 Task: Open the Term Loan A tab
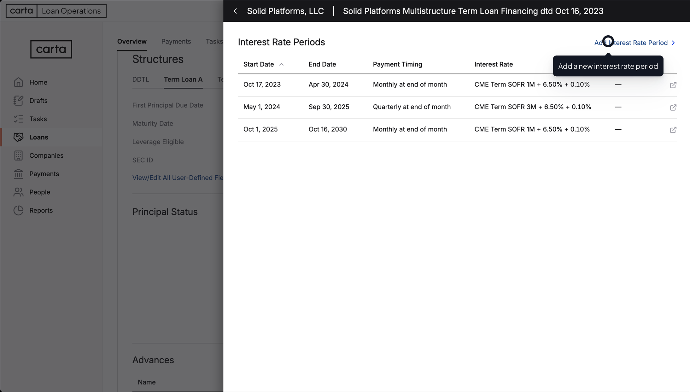tap(183, 79)
